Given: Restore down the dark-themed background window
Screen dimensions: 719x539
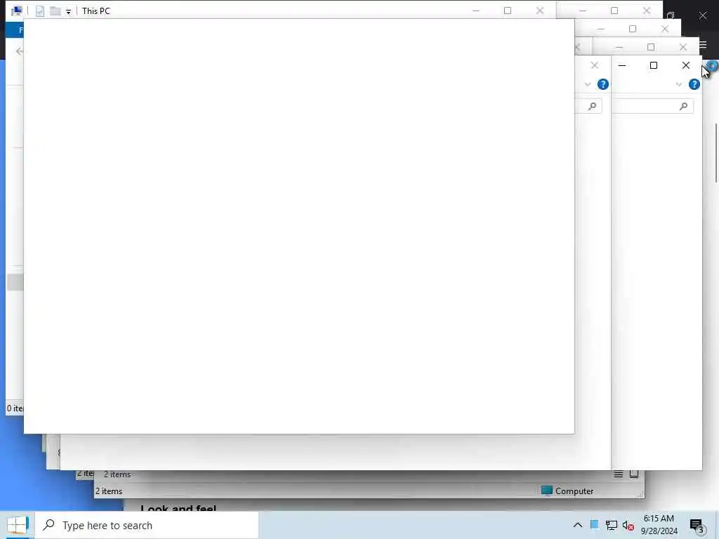Looking at the screenshot, I should click(671, 15).
